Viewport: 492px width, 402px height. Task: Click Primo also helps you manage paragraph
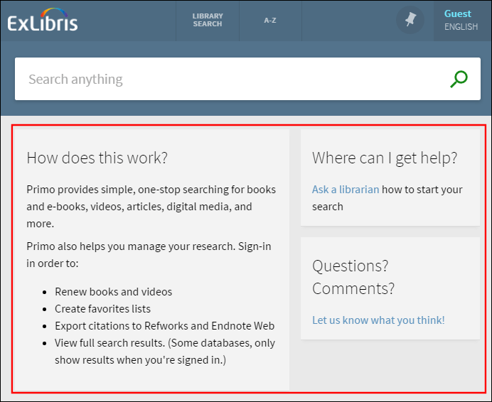[149, 254]
